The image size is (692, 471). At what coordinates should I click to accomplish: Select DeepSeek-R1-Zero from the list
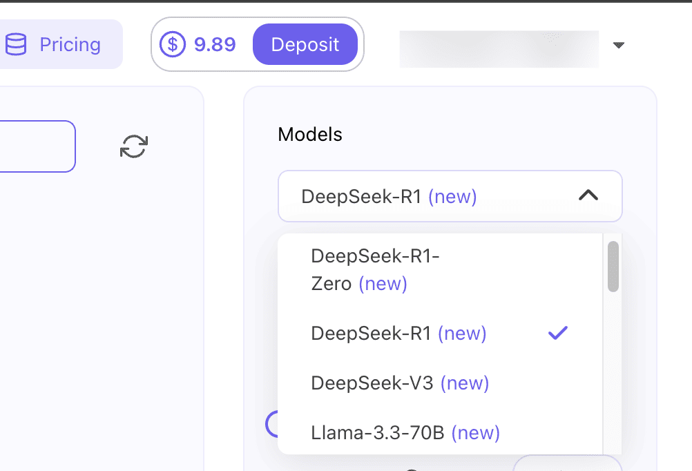[439, 270]
